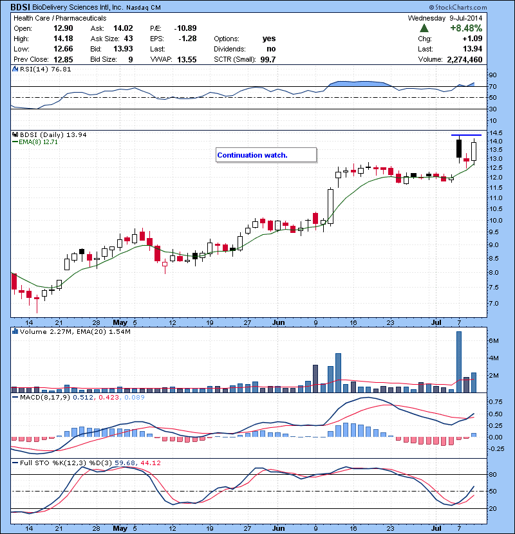Screen dimensions: 515x534
Task: Click the dark blue MACD legend line marker
Action: pyautogui.click(x=15, y=397)
